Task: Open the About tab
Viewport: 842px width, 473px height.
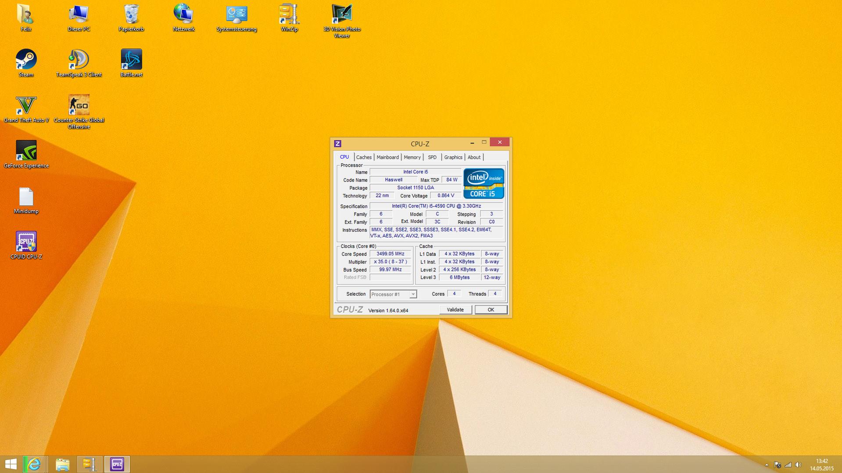Action: [474, 157]
